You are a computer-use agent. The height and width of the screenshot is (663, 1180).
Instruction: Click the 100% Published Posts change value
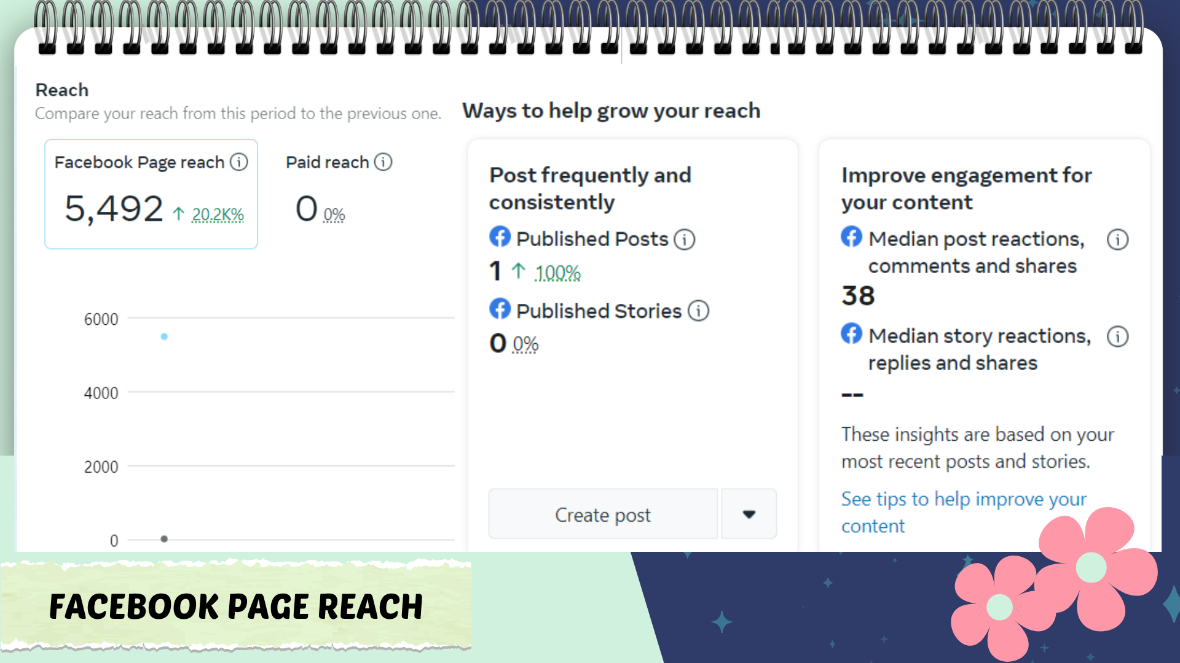point(557,273)
